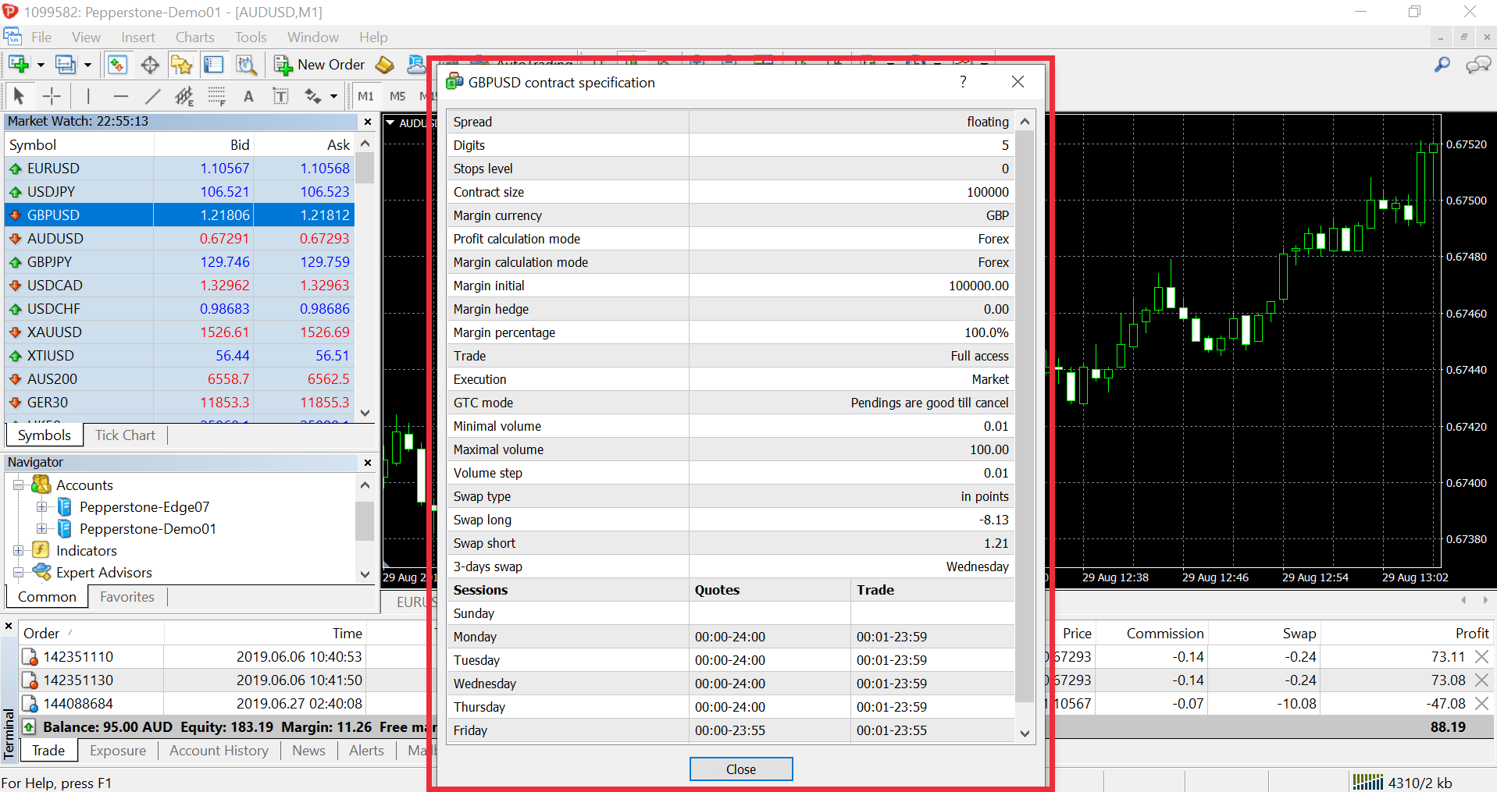Click the connection status bars icon
This screenshot has height=792, width=1497.
coord(1368,782)
